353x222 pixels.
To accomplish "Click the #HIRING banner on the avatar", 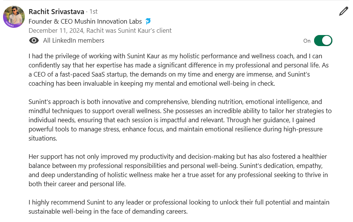I will 10,24.
